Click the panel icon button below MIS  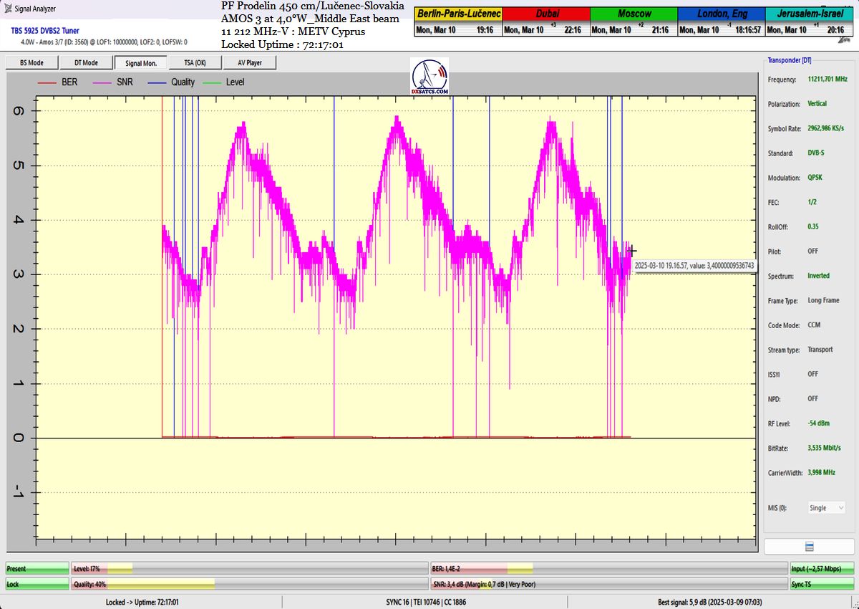809,547
